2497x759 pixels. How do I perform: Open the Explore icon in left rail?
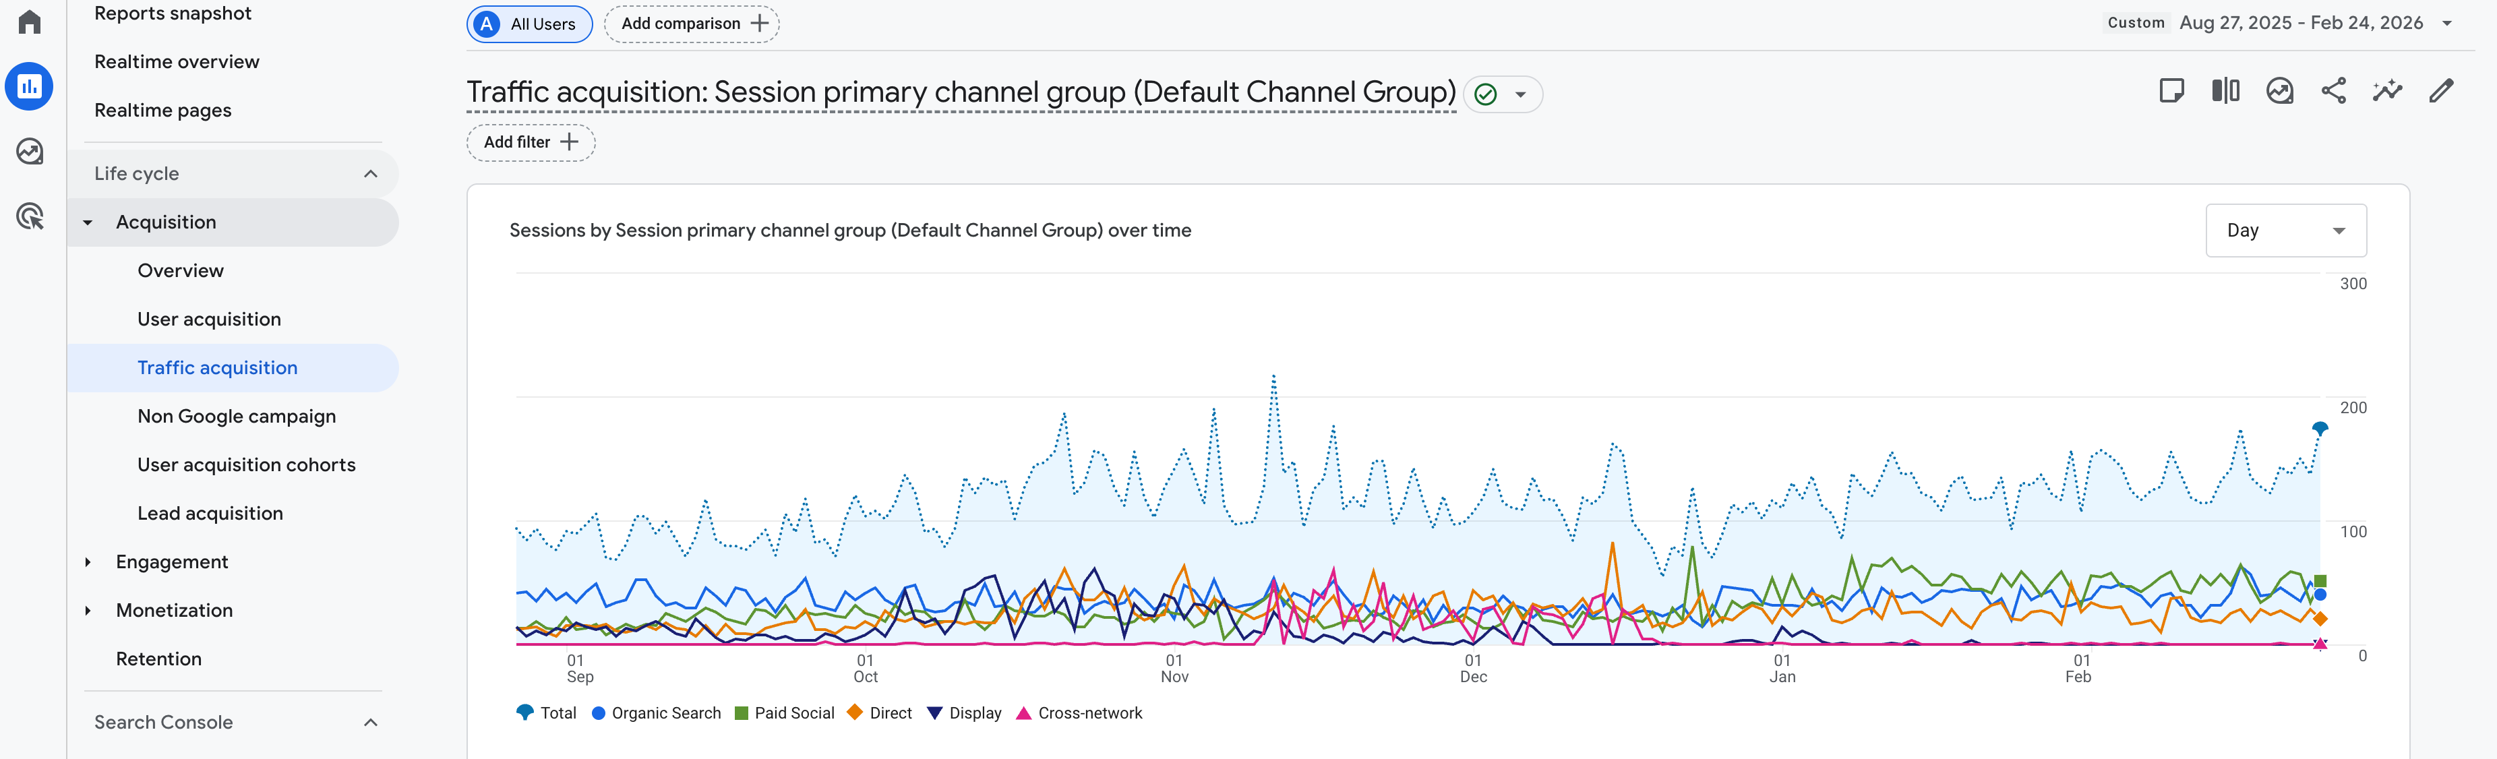29,151
